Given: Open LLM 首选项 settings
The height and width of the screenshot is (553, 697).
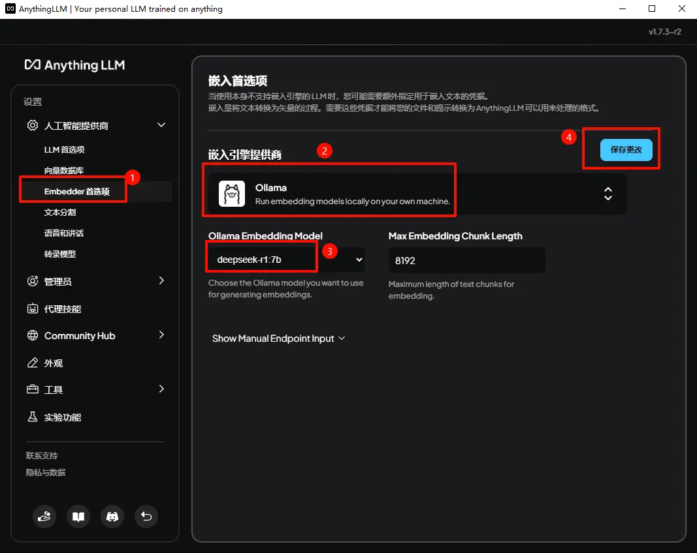Looking at the screenshot, I should click(x=65, y=149).
